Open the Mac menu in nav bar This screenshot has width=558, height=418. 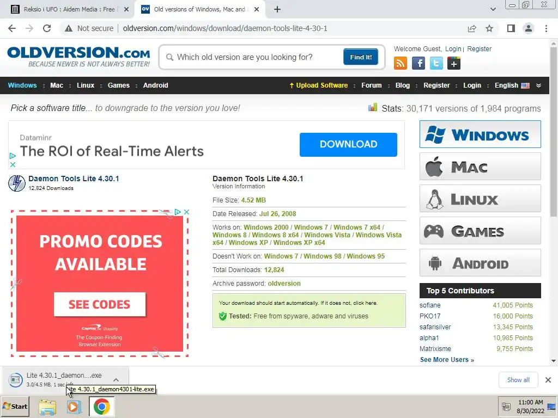(57, 85)
